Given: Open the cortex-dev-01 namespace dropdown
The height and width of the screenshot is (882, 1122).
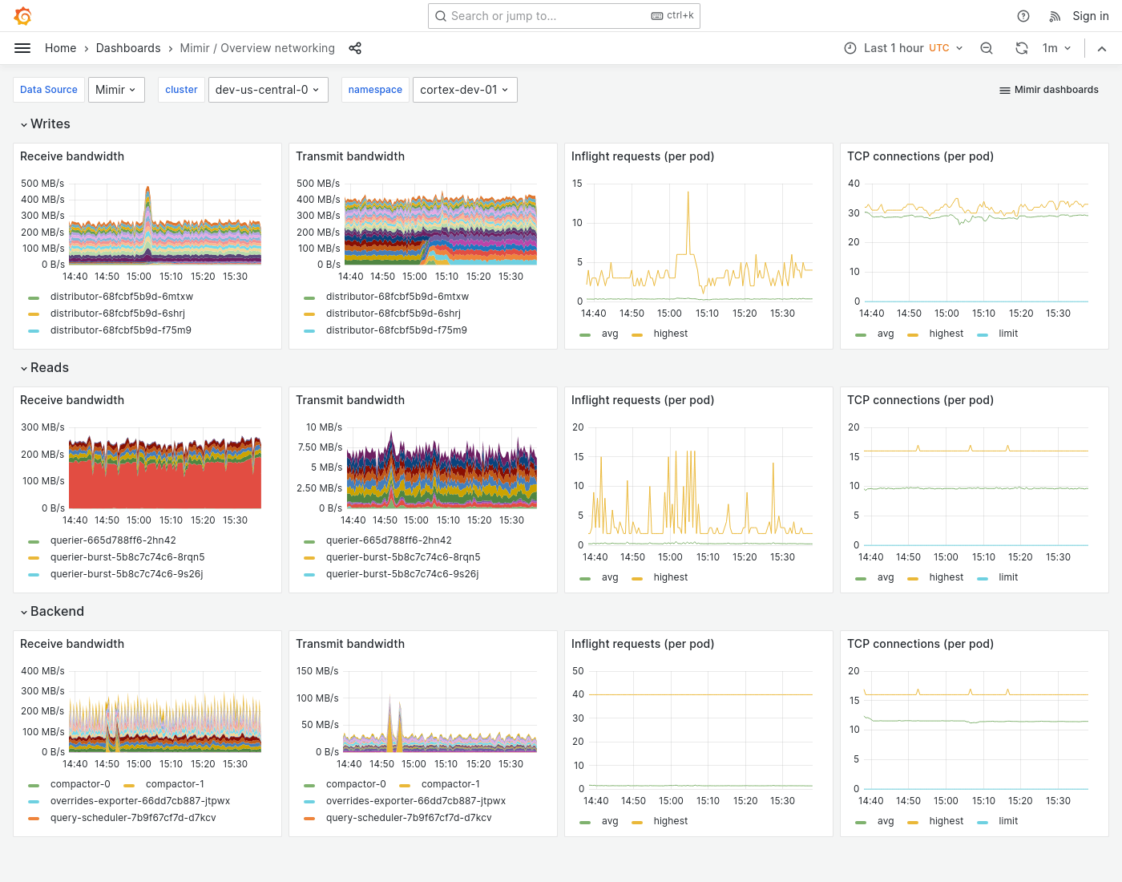Looking at the screenshot, I should (x=465, y=89).
